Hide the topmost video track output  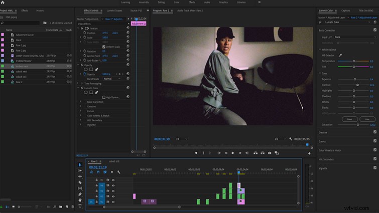click(113, 180)
